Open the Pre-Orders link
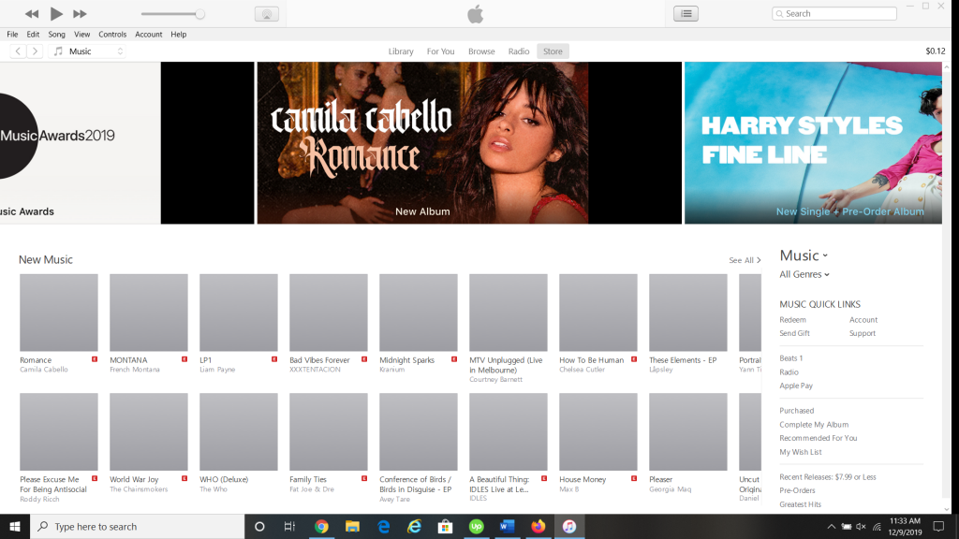The height and width of the screenshot is (539, 959). click(x=797, y=490)
